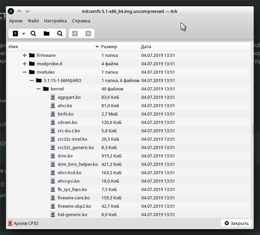Expand the firmware folder
The width and height of the screenshot is (260, 235).
coord(24,56)
